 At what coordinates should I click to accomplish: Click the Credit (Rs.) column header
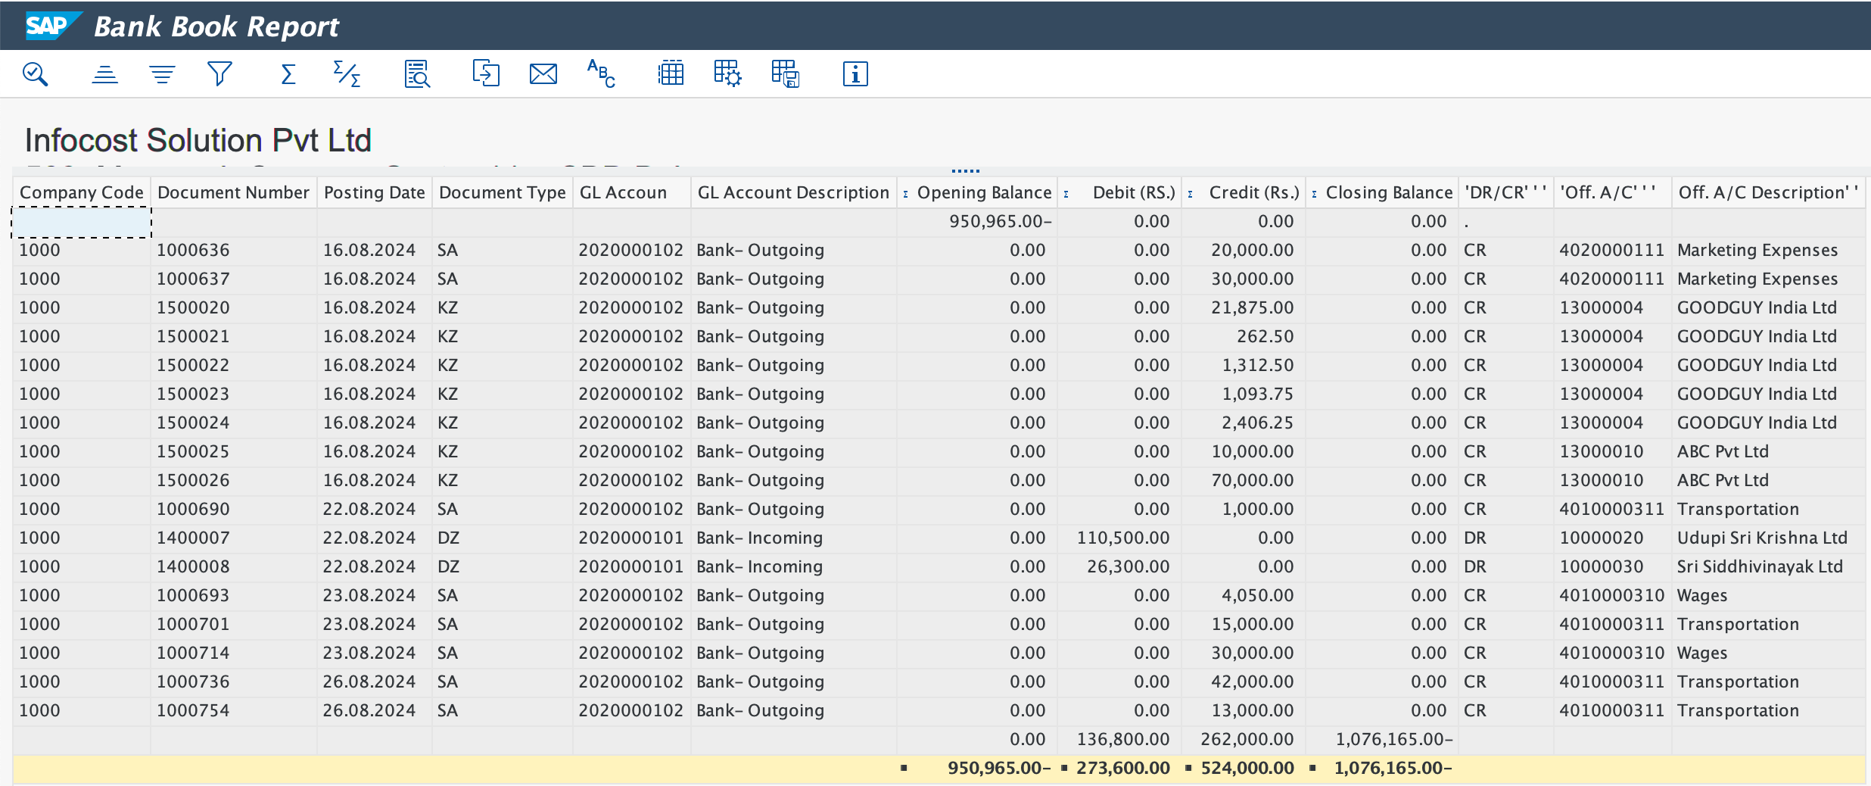coord(1253,192)
